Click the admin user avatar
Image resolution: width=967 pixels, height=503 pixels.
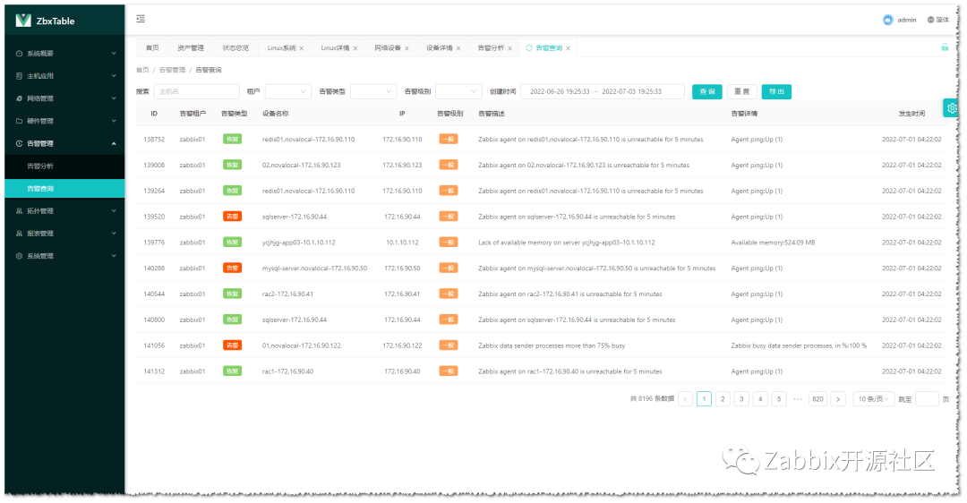coord(888,20)
